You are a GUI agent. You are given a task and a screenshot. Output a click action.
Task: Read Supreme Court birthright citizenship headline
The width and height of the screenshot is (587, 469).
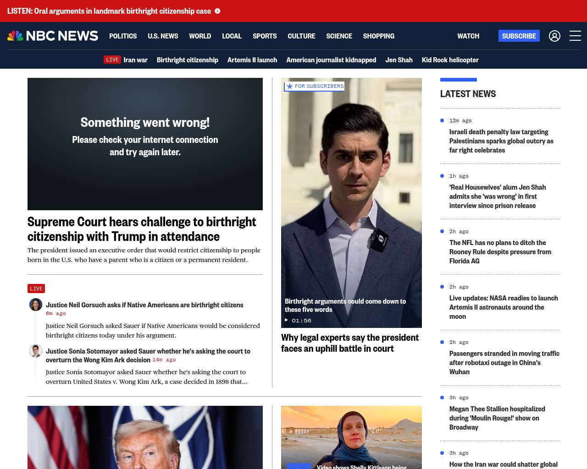(x=142, y=229)
